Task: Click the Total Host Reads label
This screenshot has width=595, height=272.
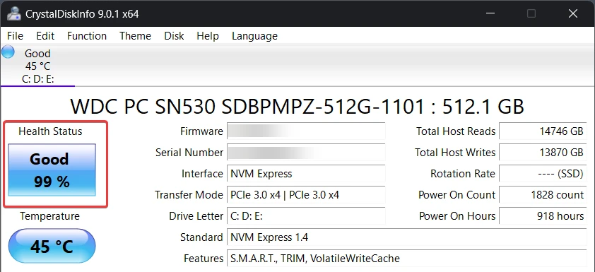Action: click(x=456, y=131)
